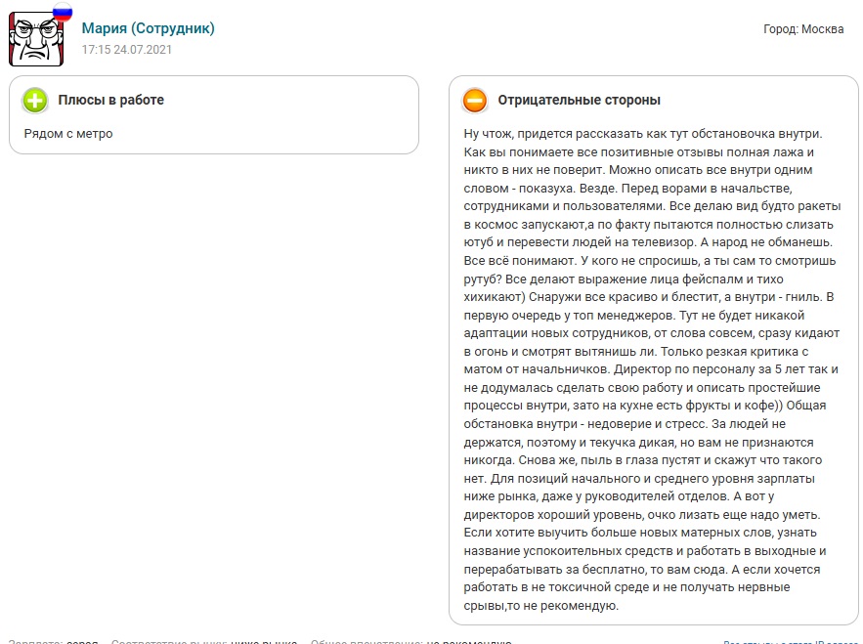This screenshot has width=863, height=644.
Task: Click the Russian flag badge on avatar
Action: click(63, 13)
